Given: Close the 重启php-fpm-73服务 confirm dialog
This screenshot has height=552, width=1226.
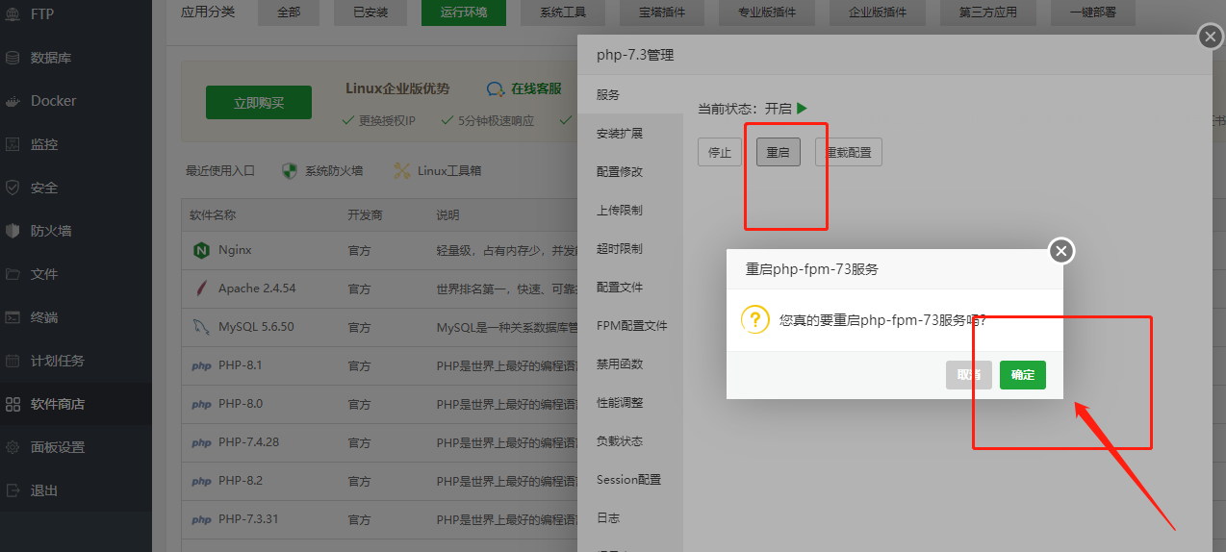Looking at the screenshot, I should coord(1061,251).
